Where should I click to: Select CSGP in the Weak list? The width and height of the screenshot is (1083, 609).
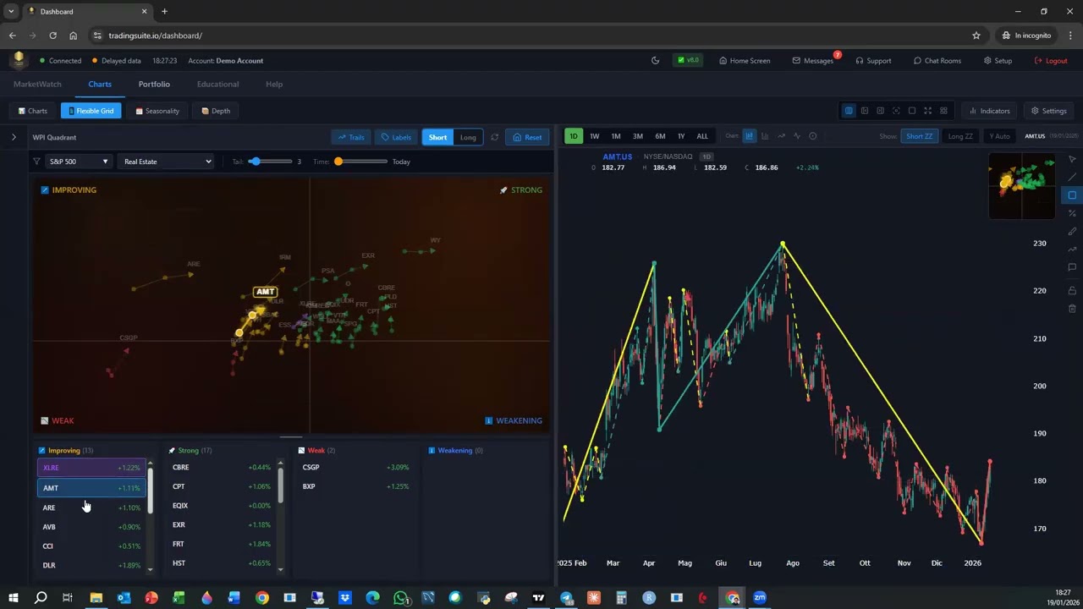point(354,467)
